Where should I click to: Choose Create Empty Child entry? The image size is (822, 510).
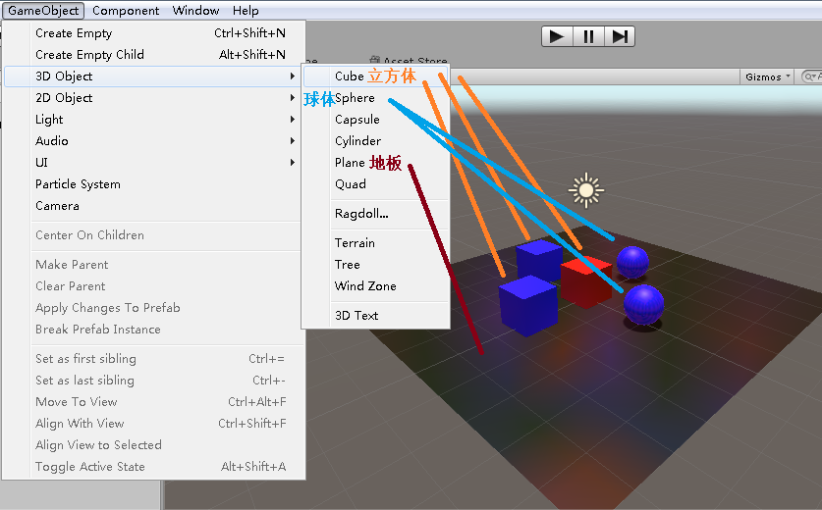click(x=154, y=55)
